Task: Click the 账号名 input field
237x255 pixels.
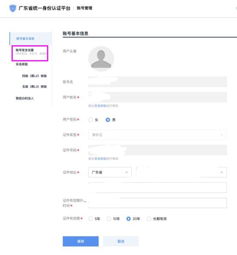Action: point(158,82)
